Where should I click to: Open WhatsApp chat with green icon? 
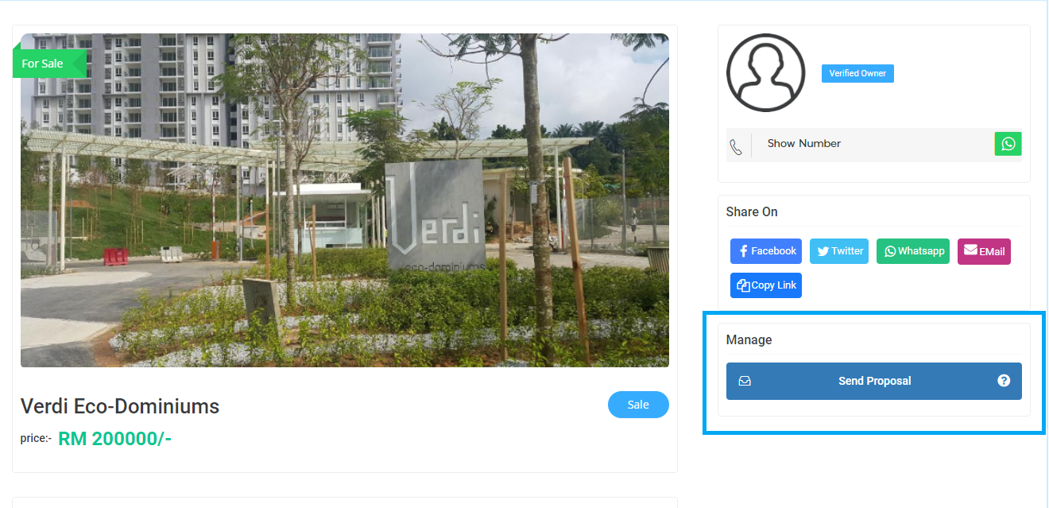1008,144
